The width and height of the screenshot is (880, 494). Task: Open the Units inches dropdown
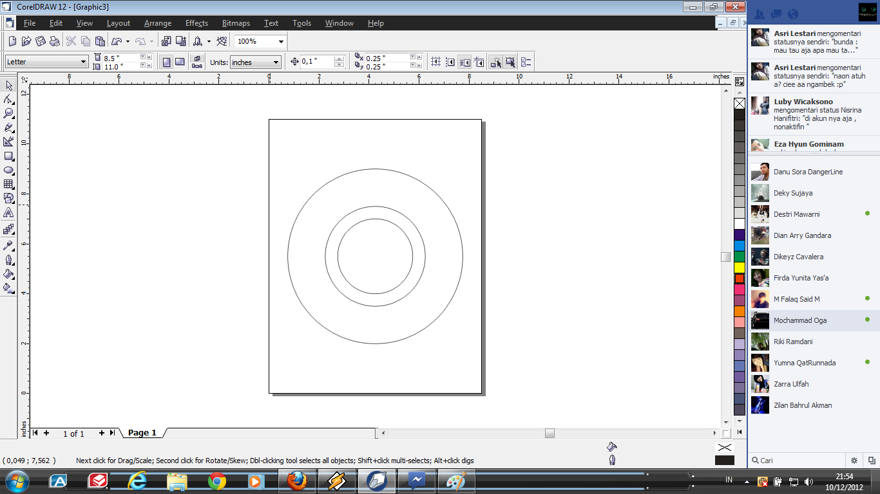276,62
